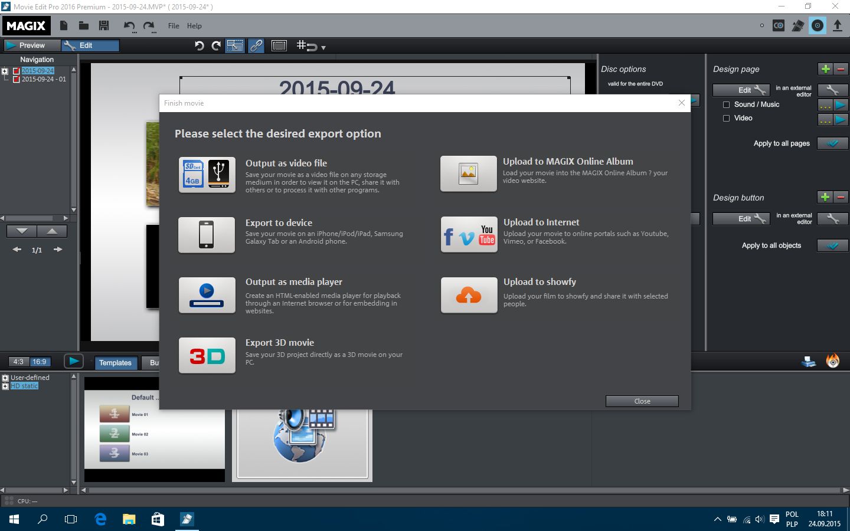Screen dimensions: 850x531
Task: Remove the design page with the red minus
Action: click(841, 69)
